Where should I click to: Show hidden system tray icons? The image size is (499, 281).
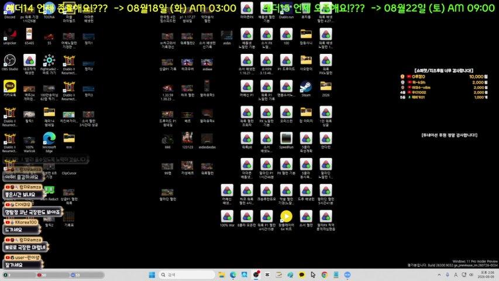(x=439, y=275)
